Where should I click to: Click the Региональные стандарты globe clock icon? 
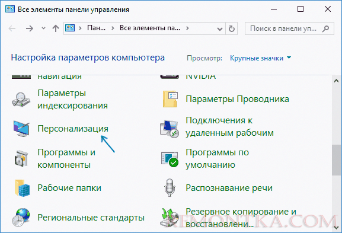[21, 218]
